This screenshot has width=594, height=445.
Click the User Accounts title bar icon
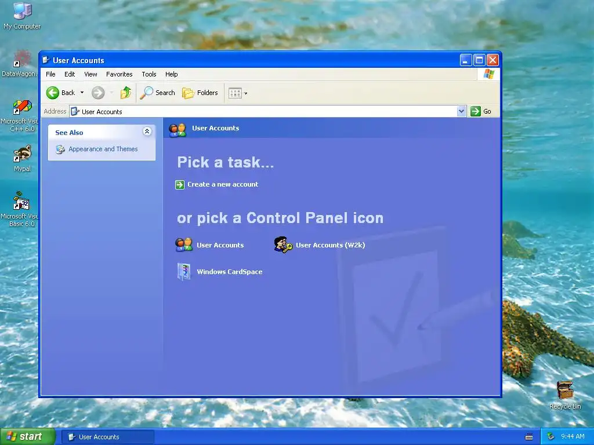tap(46, 60)
